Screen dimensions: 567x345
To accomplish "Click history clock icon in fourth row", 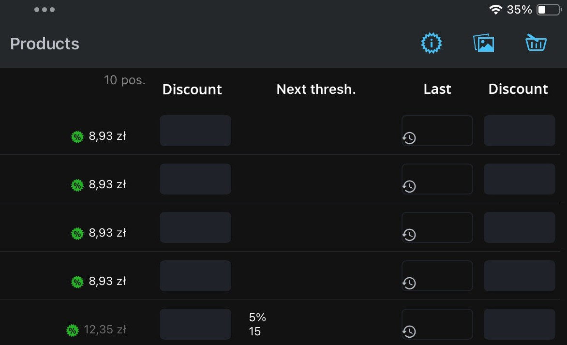I will 409,283.
